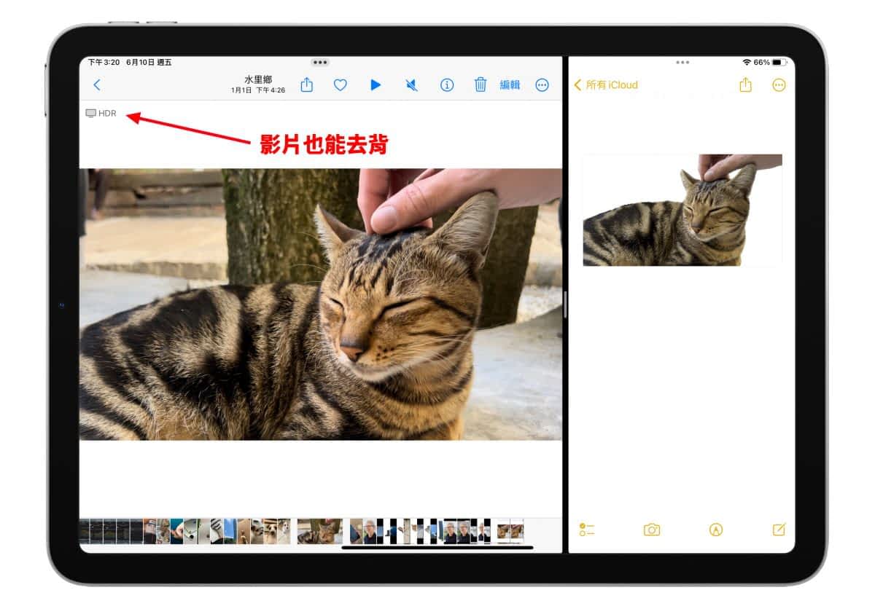Tap the share icon in Notes
This screenshot has width=875, height=609.
pyautogui.click(x=745, y=85)
